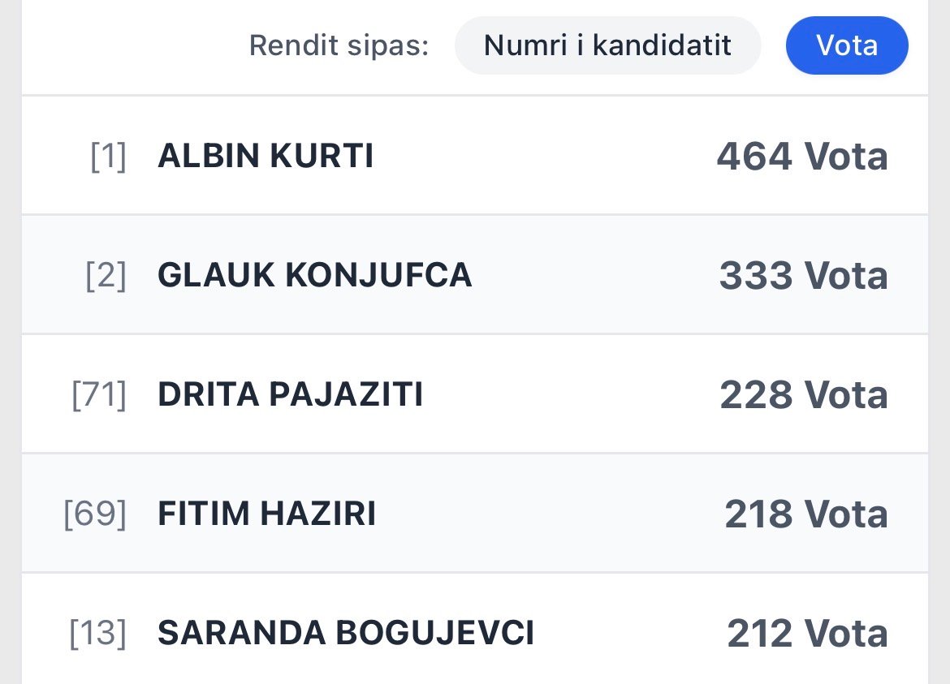
Task: Select the blue Vota sort button
Action: (846, 45)
